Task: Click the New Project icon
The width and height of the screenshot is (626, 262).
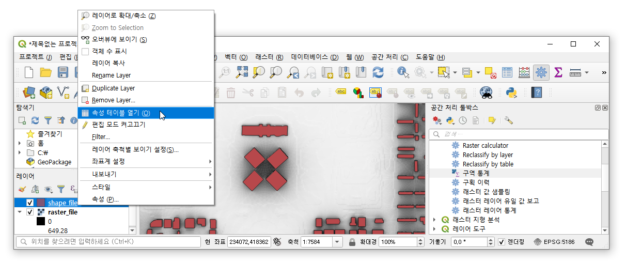Action: point(29,73)
